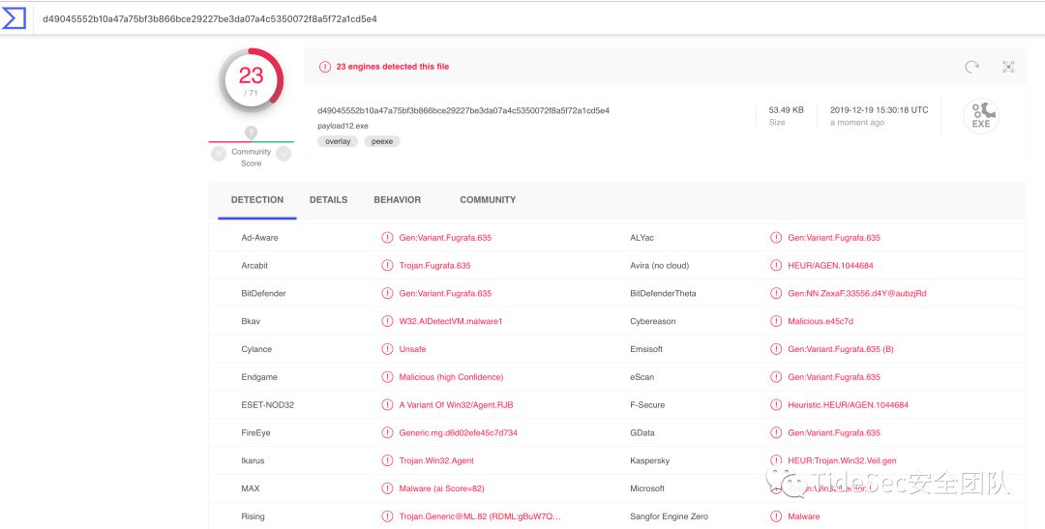Click the alert icon beside engines detected

(x=325, y=67)
